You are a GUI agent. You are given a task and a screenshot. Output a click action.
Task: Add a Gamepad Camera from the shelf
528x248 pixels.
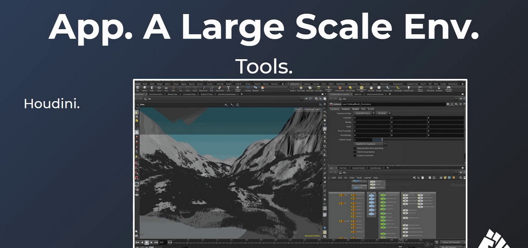(448, 89)
